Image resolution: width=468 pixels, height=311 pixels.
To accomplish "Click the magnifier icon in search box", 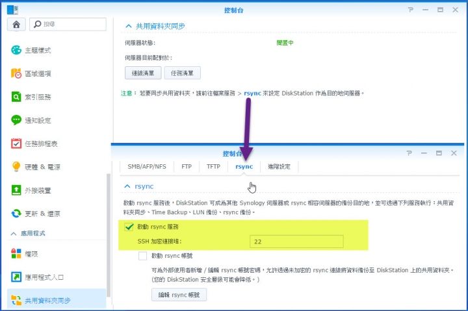I will pos(37,24).
